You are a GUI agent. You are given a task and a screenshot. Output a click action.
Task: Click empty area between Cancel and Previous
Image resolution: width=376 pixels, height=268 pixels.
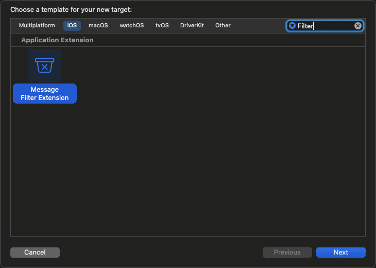(161, 253)
